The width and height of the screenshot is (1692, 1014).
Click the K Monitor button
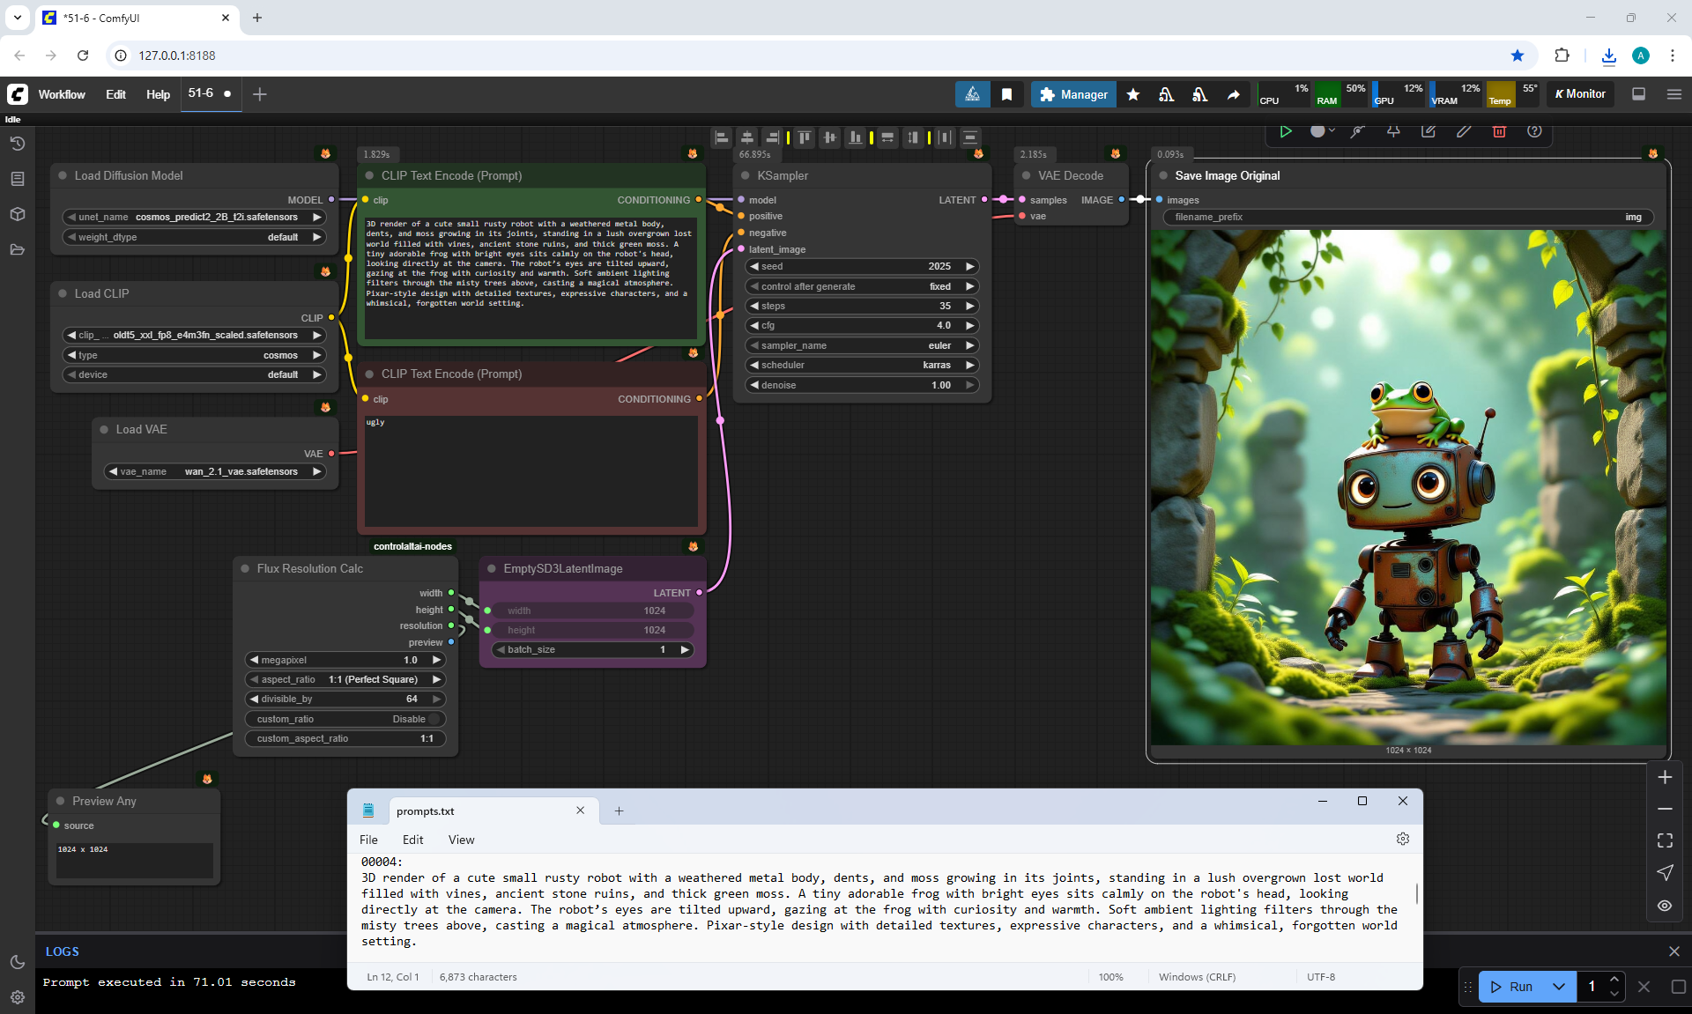tap(1580, 94)
